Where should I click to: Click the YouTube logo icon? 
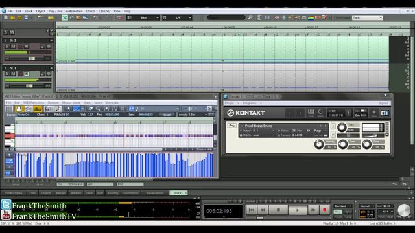(x=6, y=215)
